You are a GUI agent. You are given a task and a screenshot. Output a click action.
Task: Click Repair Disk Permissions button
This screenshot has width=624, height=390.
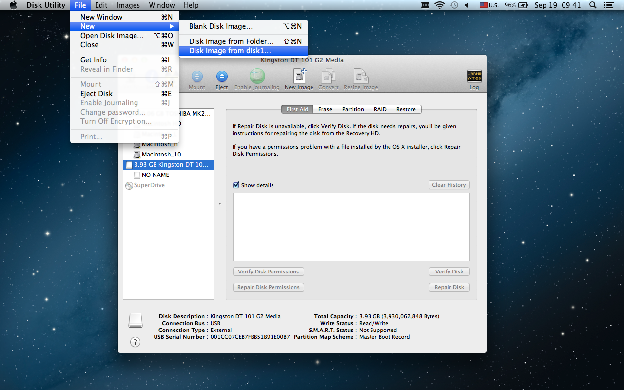coord(269,287)
